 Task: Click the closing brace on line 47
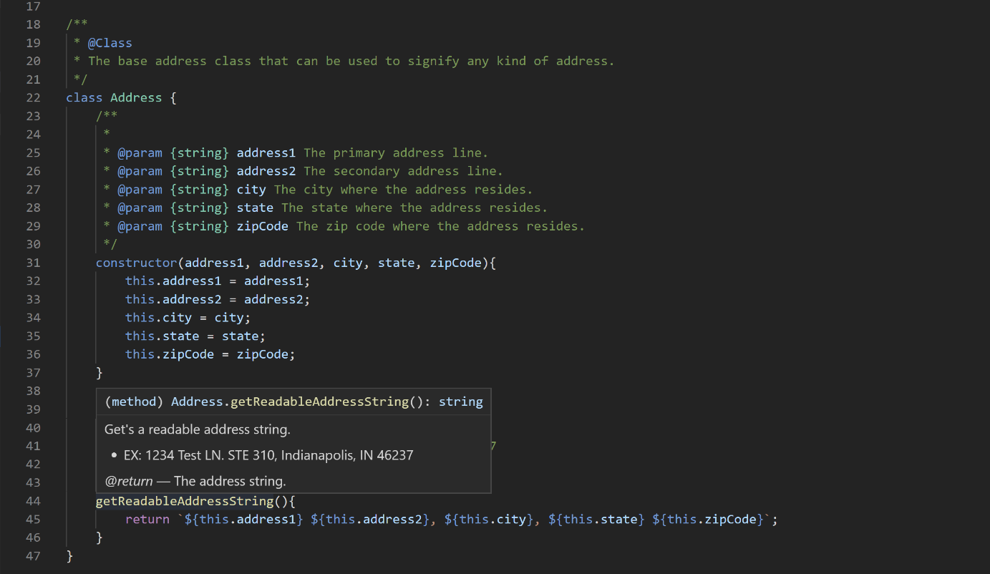point(69,555)
